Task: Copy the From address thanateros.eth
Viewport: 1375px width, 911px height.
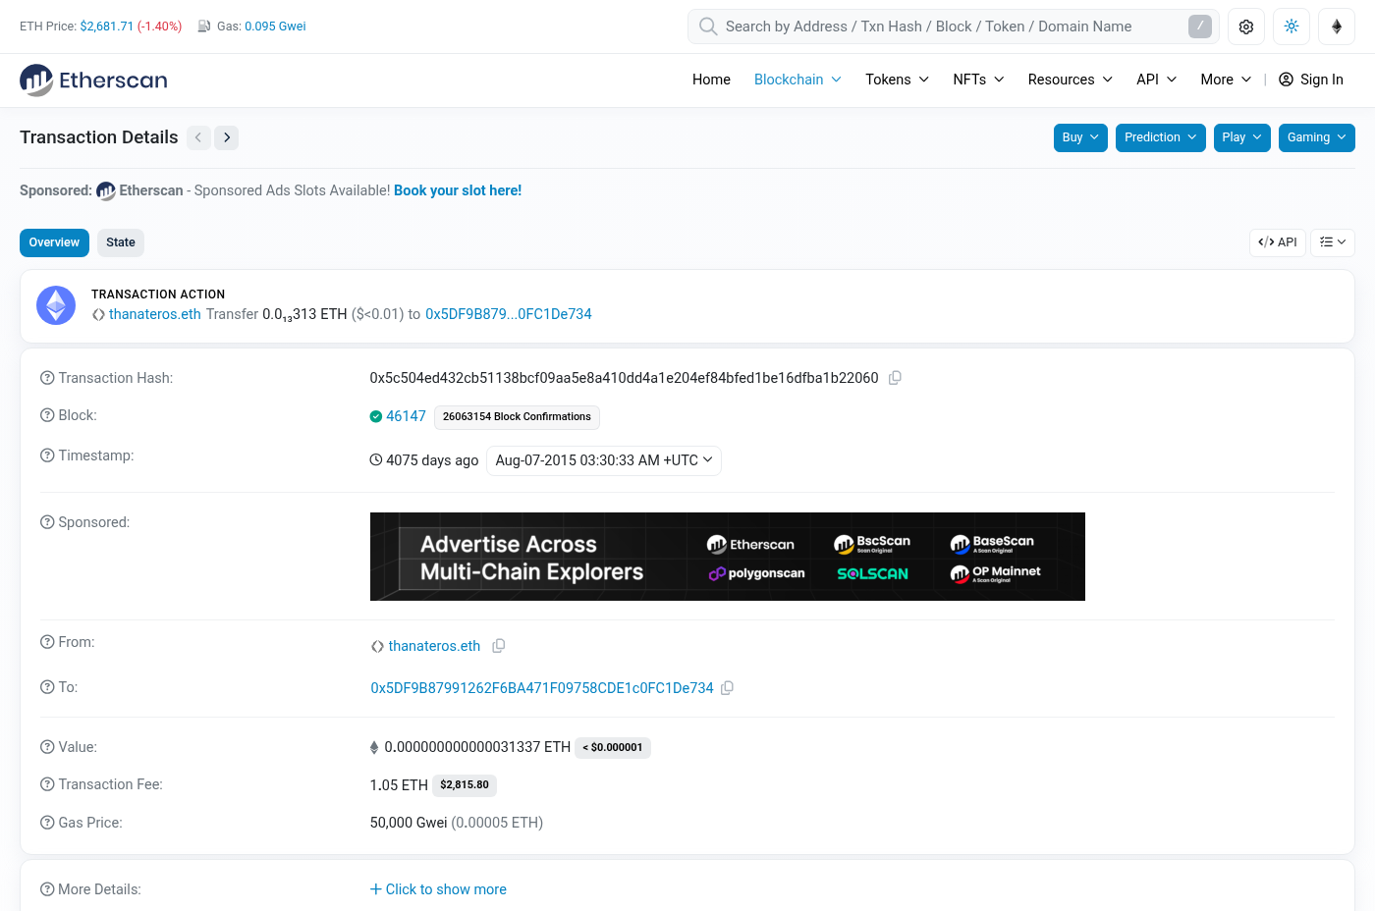Action: click(499, 646)
